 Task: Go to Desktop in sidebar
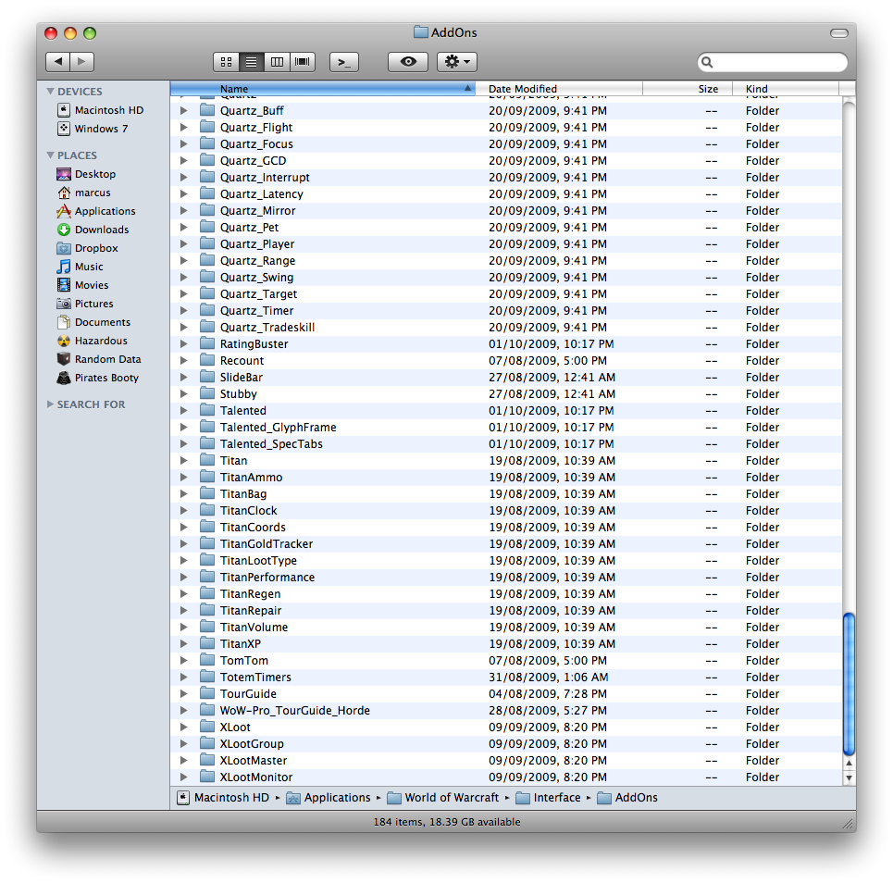(87, 174)
